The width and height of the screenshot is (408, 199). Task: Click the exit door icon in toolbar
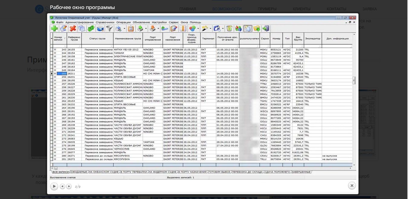point(266,29)
